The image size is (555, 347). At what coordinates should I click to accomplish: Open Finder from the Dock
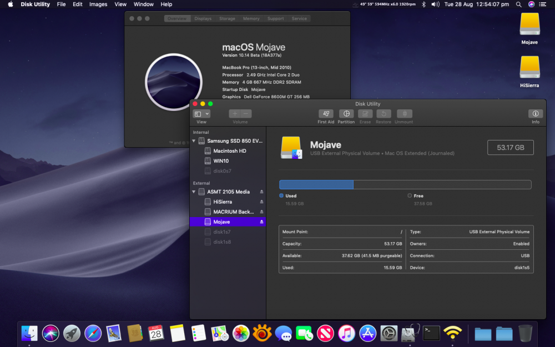click(x=29, y=333)
